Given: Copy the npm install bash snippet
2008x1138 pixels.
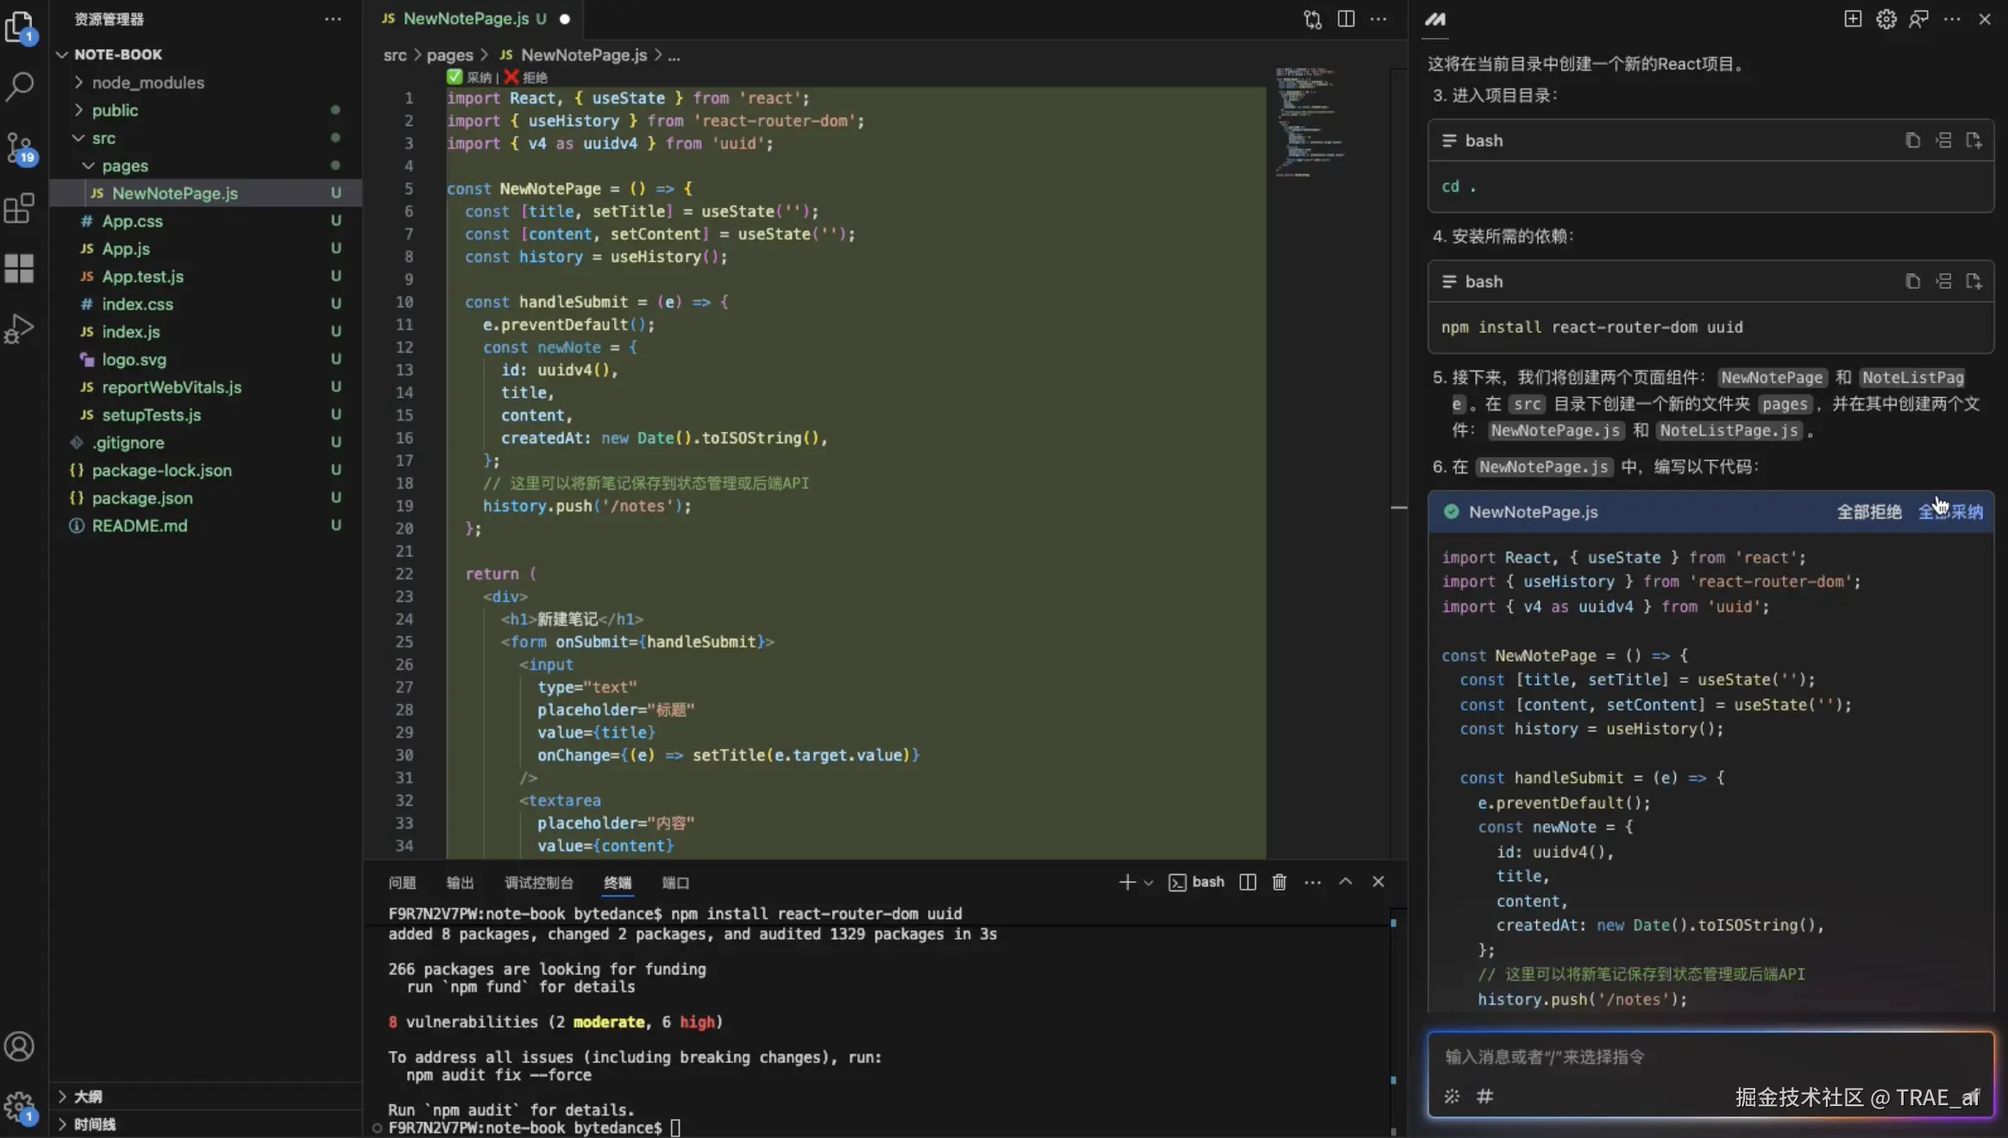Looking at the screenshot, I should [1912, 282].
